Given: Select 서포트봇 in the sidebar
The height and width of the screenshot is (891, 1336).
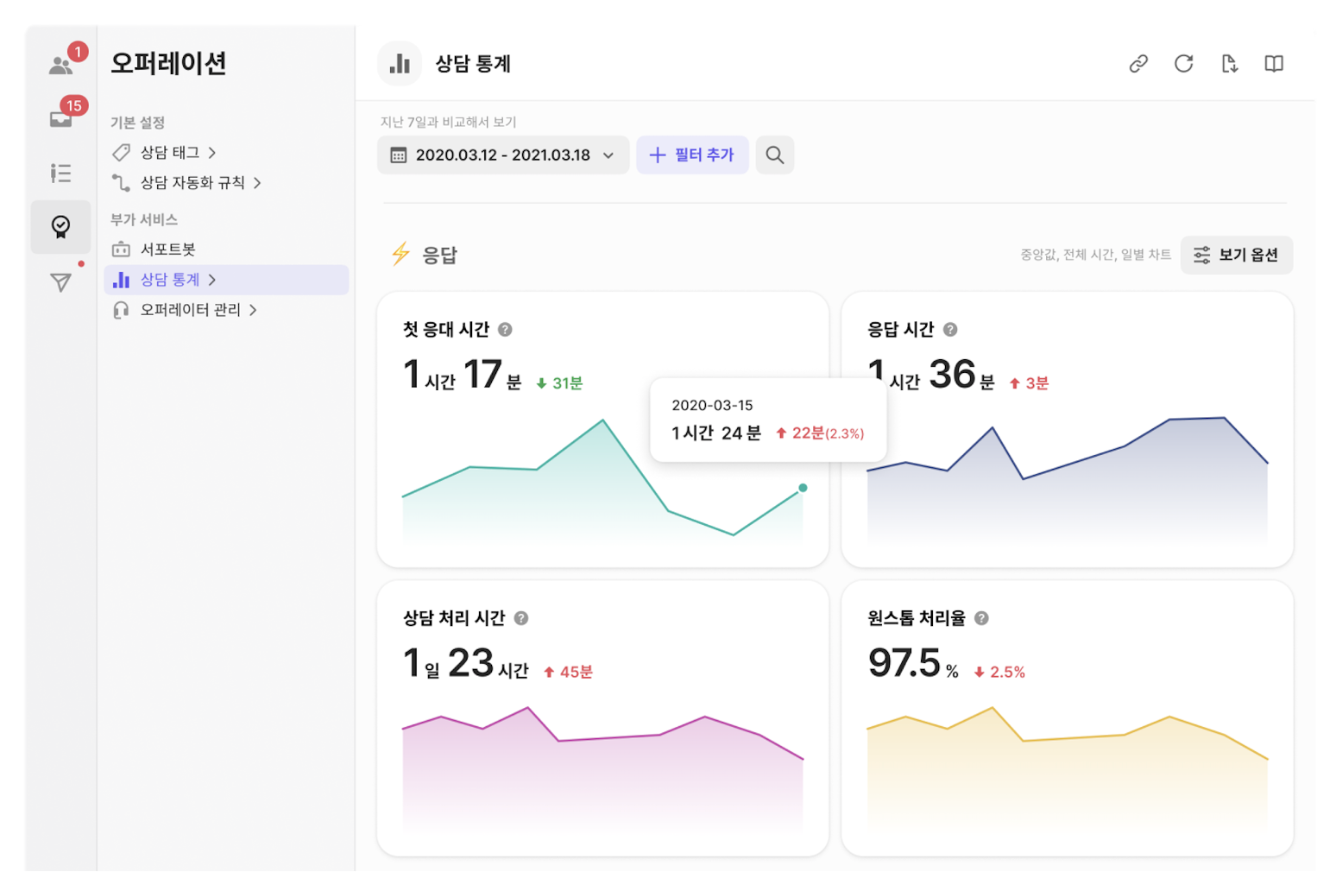Looking at the screenshot, I should click(167, 250).
